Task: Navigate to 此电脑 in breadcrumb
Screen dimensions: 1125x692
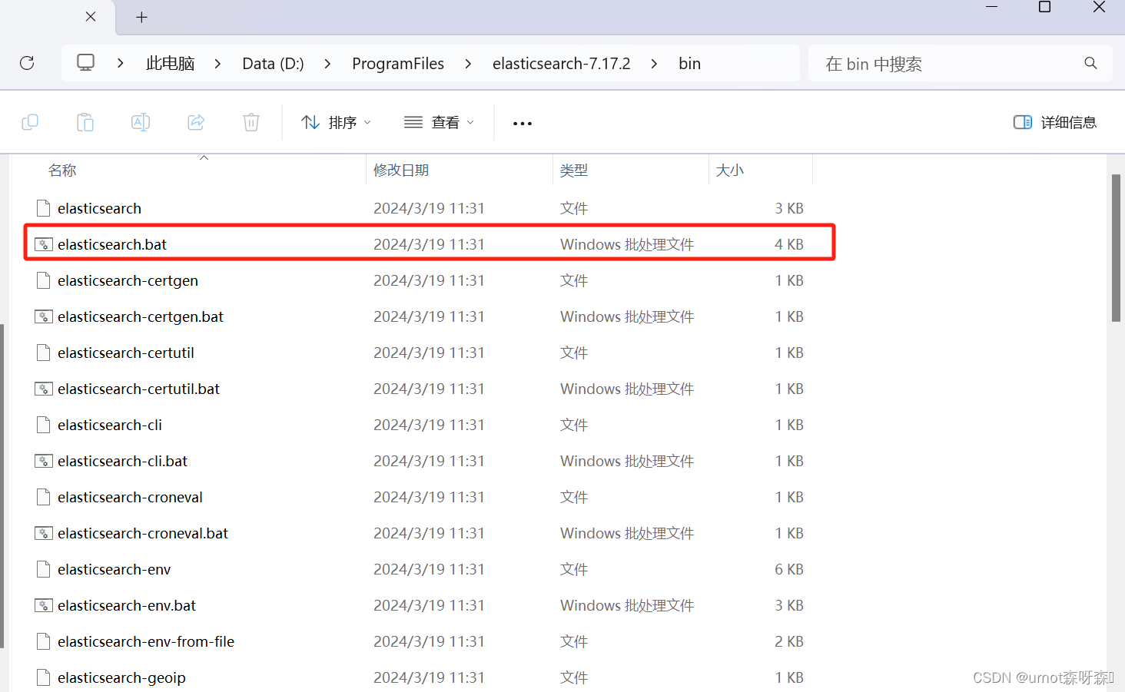Action: [x=171, y=63]
